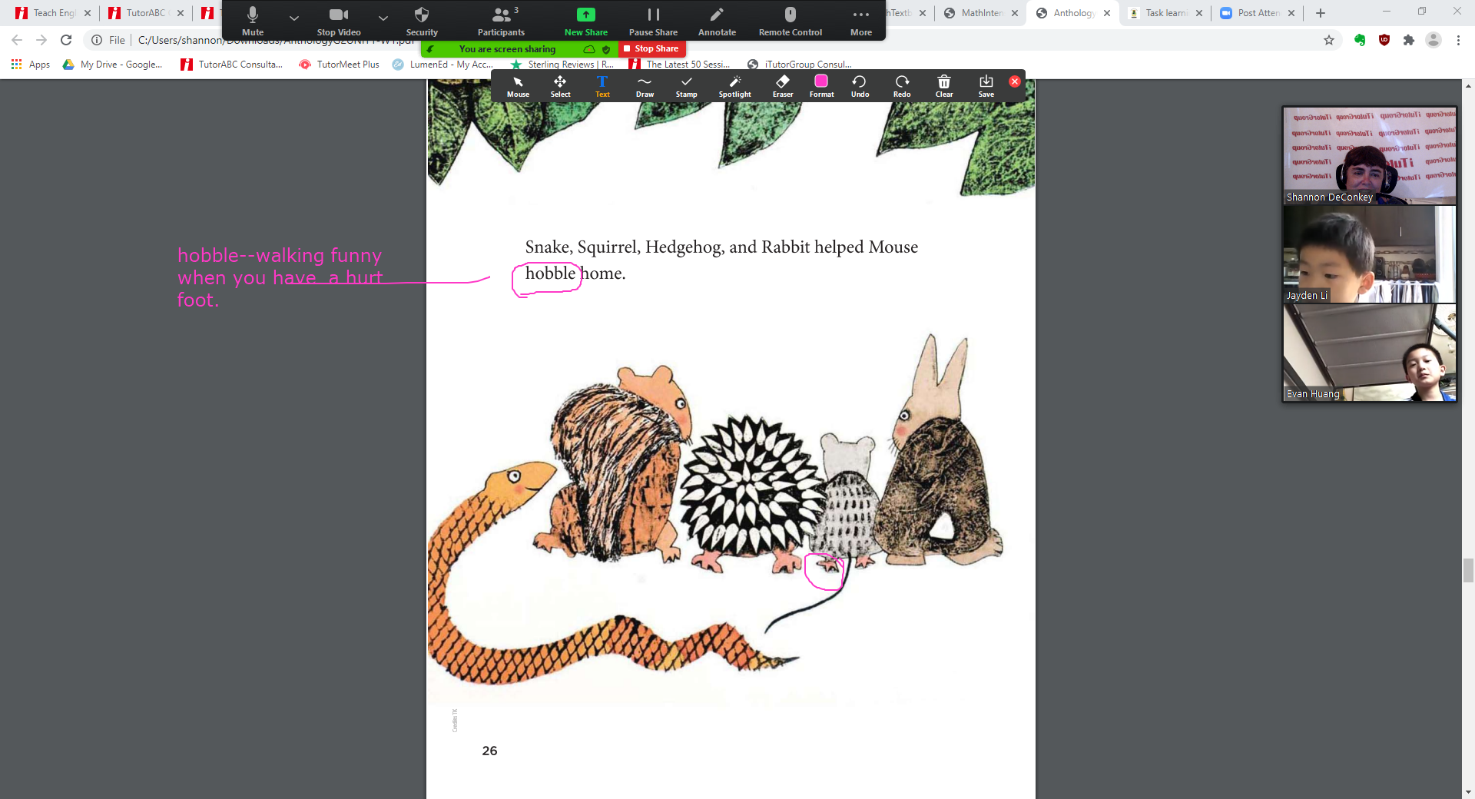Select Jayden Li video thumbnail
This screenshot has height=799, width=1475.
[x=1369, y=254]
